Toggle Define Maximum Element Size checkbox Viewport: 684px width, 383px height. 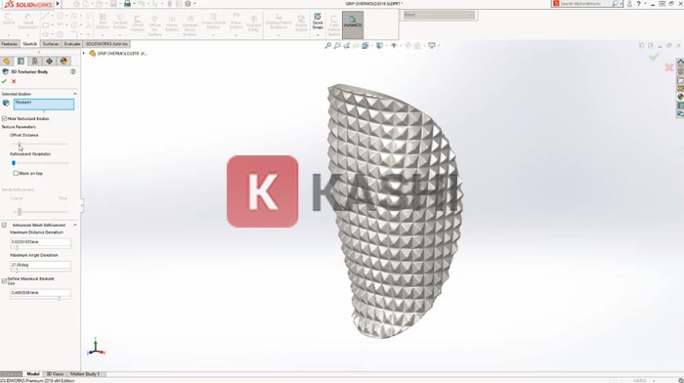pos(4,281)
